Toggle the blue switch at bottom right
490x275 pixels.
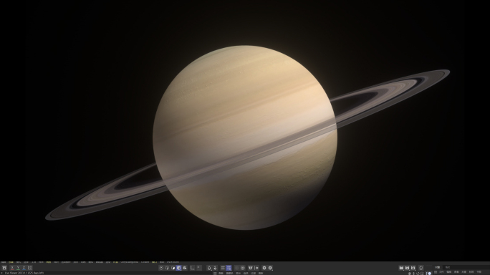tap(429, 274)
